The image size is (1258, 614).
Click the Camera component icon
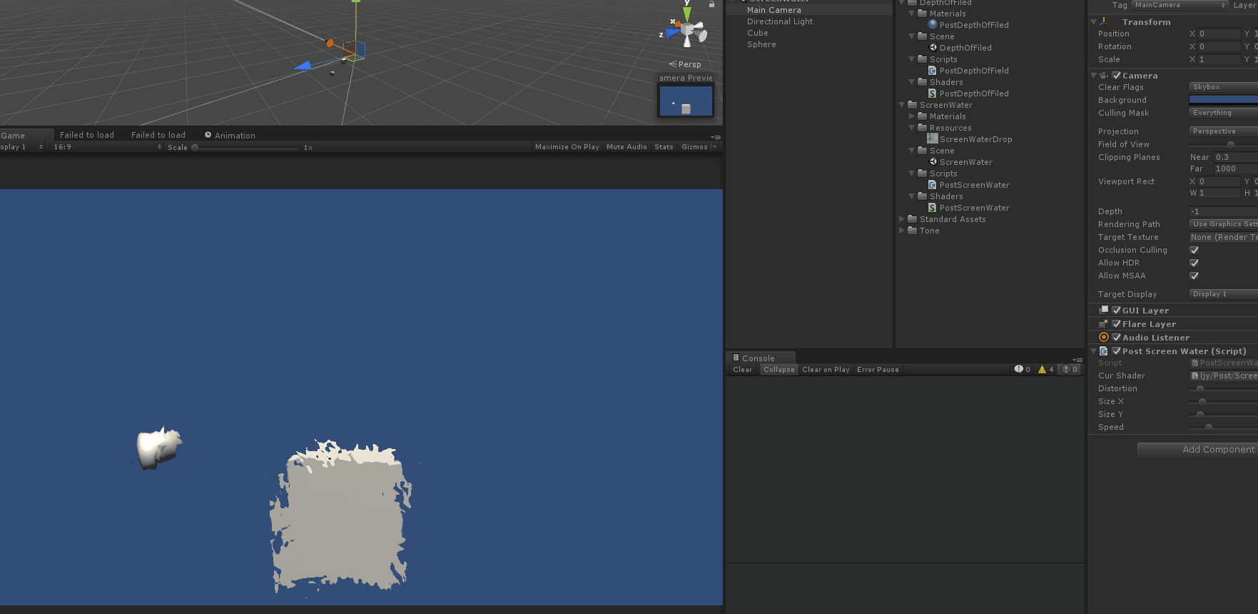tap(1104, 76)
